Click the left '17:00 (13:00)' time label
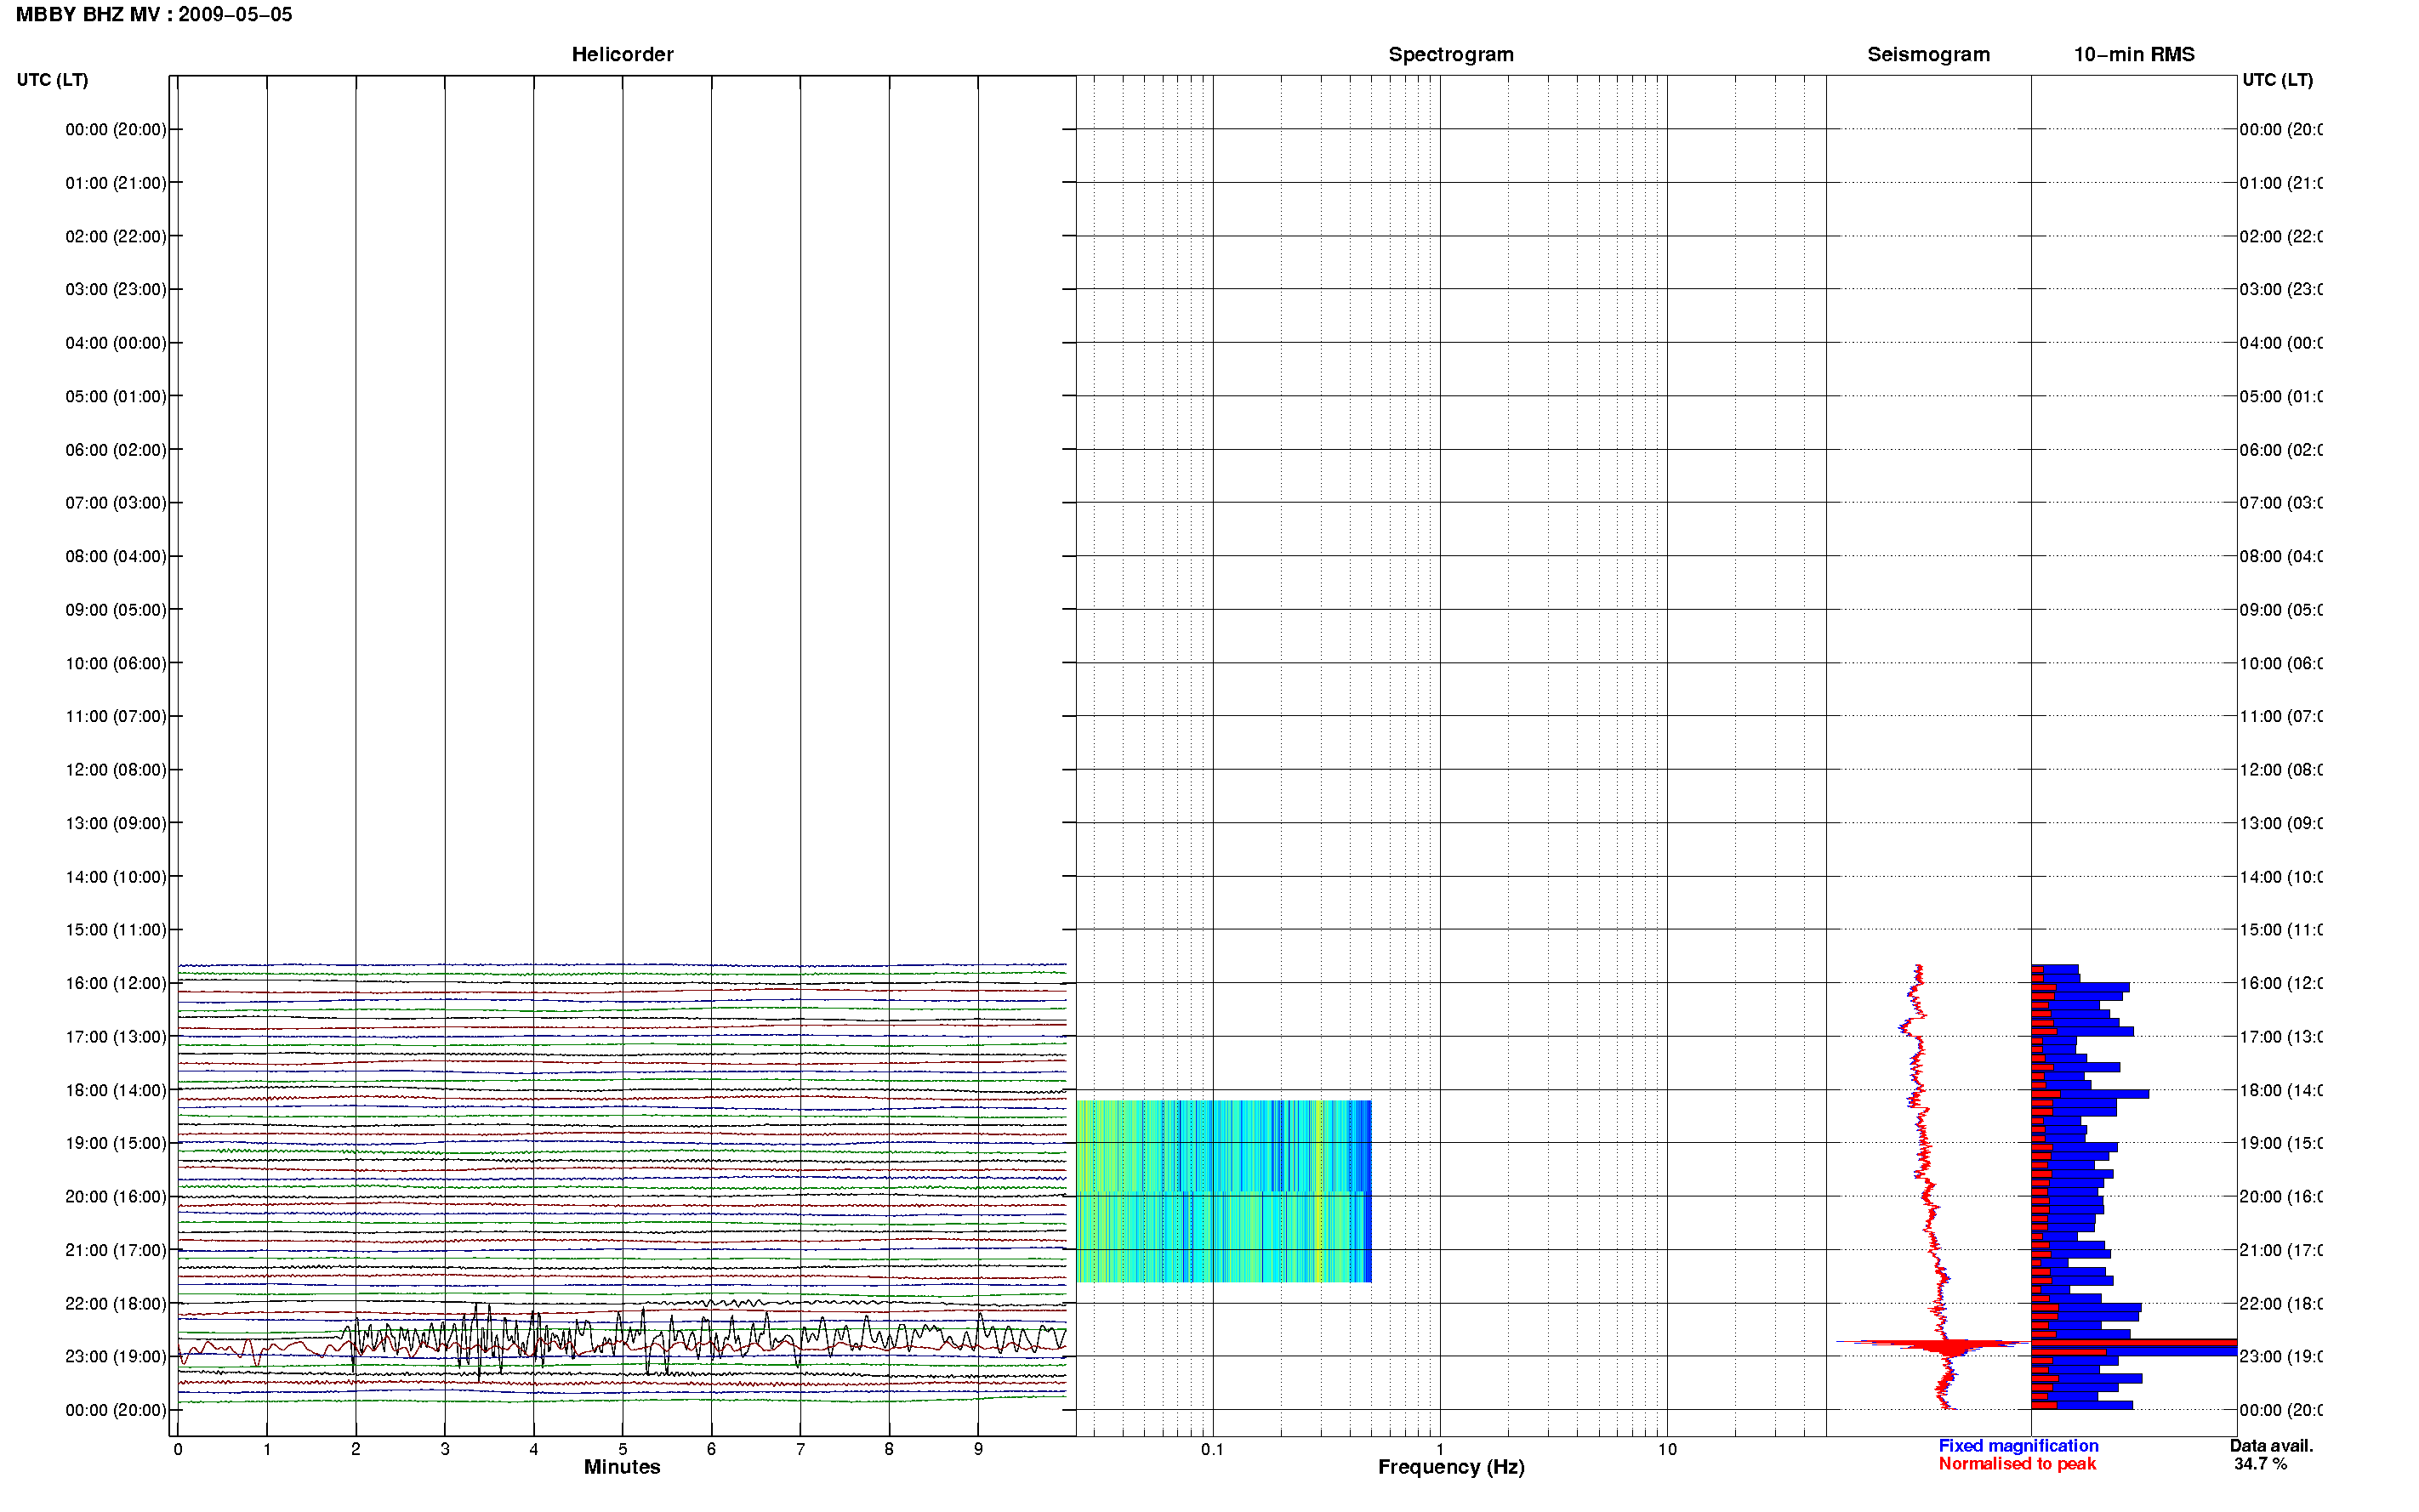 [116, 1037]
